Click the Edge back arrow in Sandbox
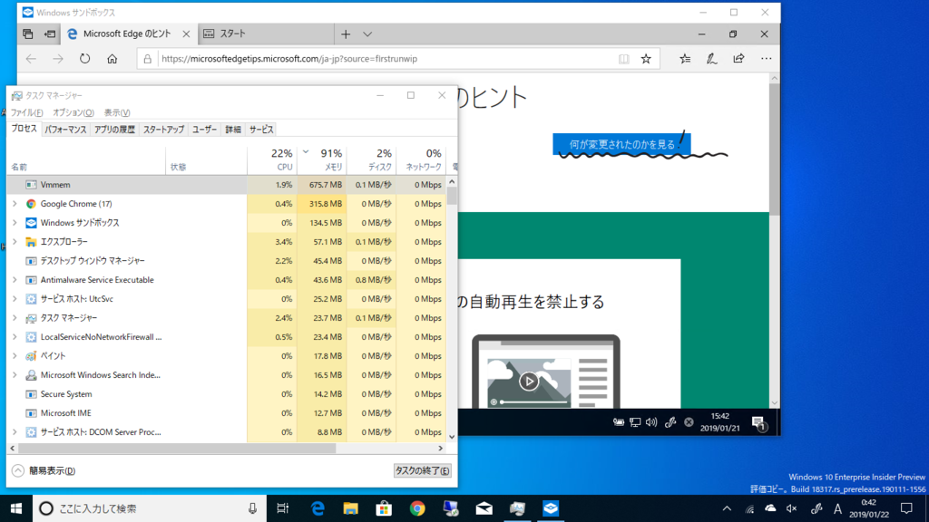The height and width of the screenshot is (522, 929). tap(32, 59)
